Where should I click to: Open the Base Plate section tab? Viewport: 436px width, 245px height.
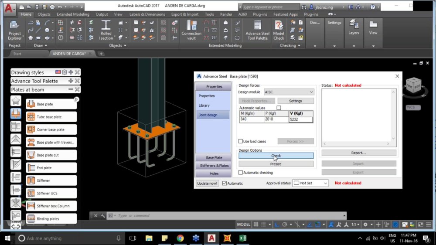(213, 157)
